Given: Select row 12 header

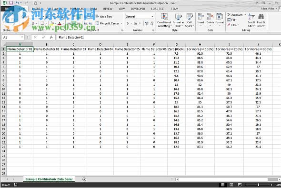Looking at the screenshot, I should 3,98.
